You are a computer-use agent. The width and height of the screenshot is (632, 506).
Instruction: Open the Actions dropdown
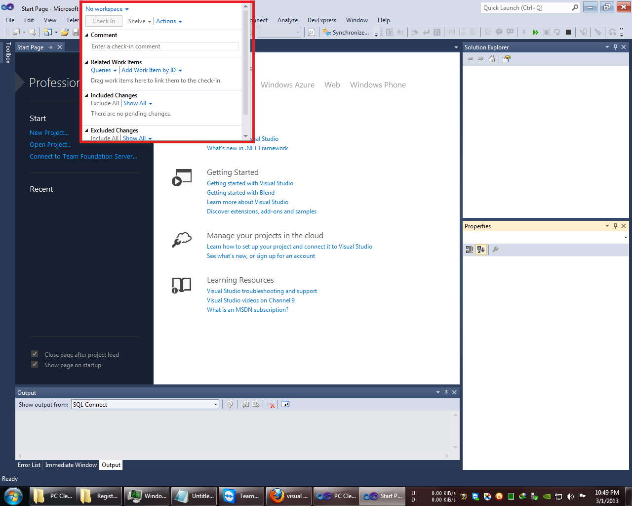169,21
